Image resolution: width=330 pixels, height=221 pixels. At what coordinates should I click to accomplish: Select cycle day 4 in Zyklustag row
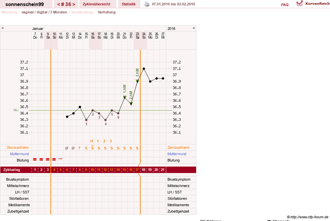(54, 170)
